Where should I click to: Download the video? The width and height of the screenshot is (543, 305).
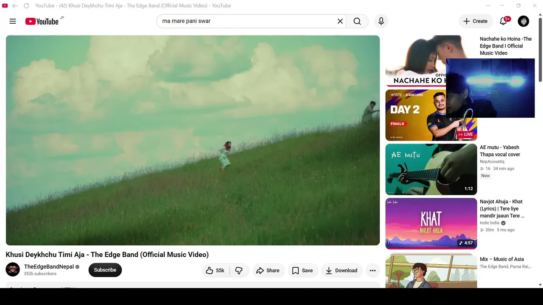point(341,270)
